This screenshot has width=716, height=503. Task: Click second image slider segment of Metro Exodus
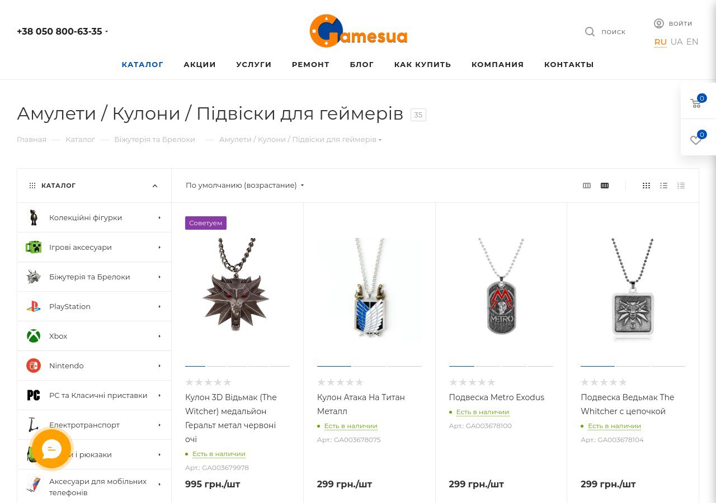pos(488,366)
